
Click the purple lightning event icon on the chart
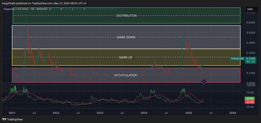coord(204,82)
